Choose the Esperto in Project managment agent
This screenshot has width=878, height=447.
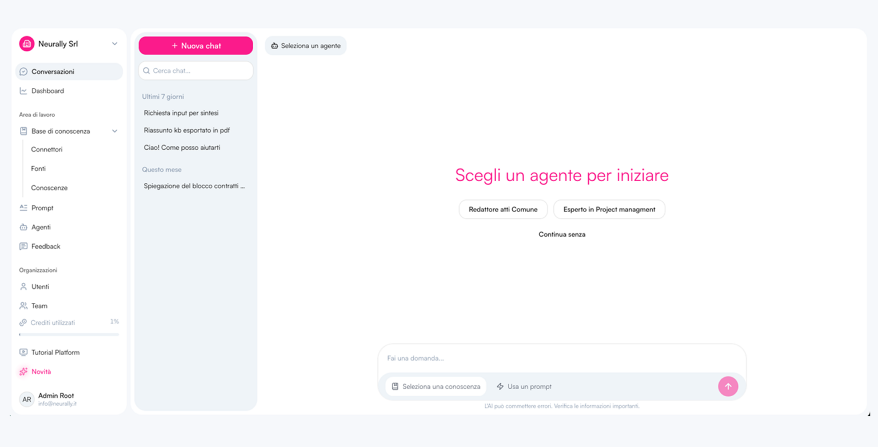[x=609, y=209]
